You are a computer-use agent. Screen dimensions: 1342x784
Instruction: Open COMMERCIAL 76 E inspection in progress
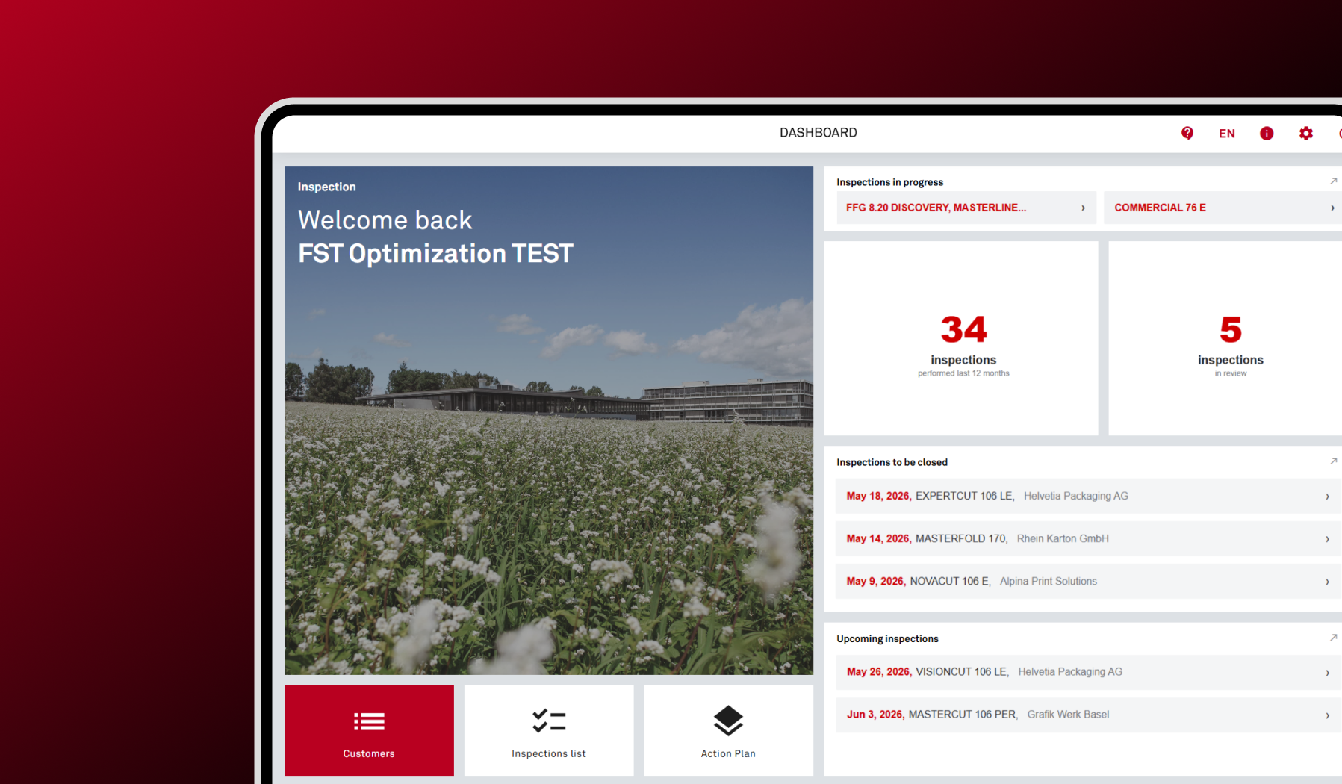[1223, 208]
